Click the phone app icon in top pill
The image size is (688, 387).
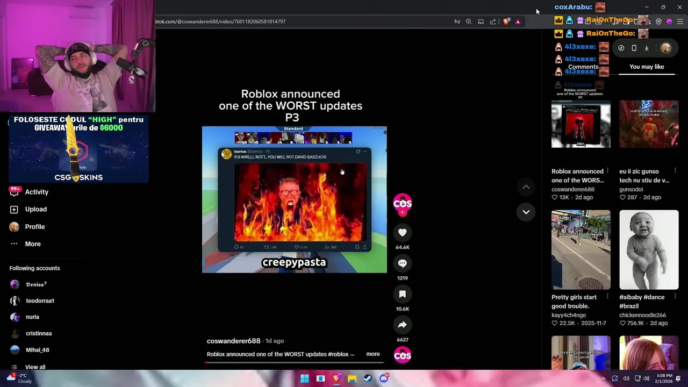point(634,48)
